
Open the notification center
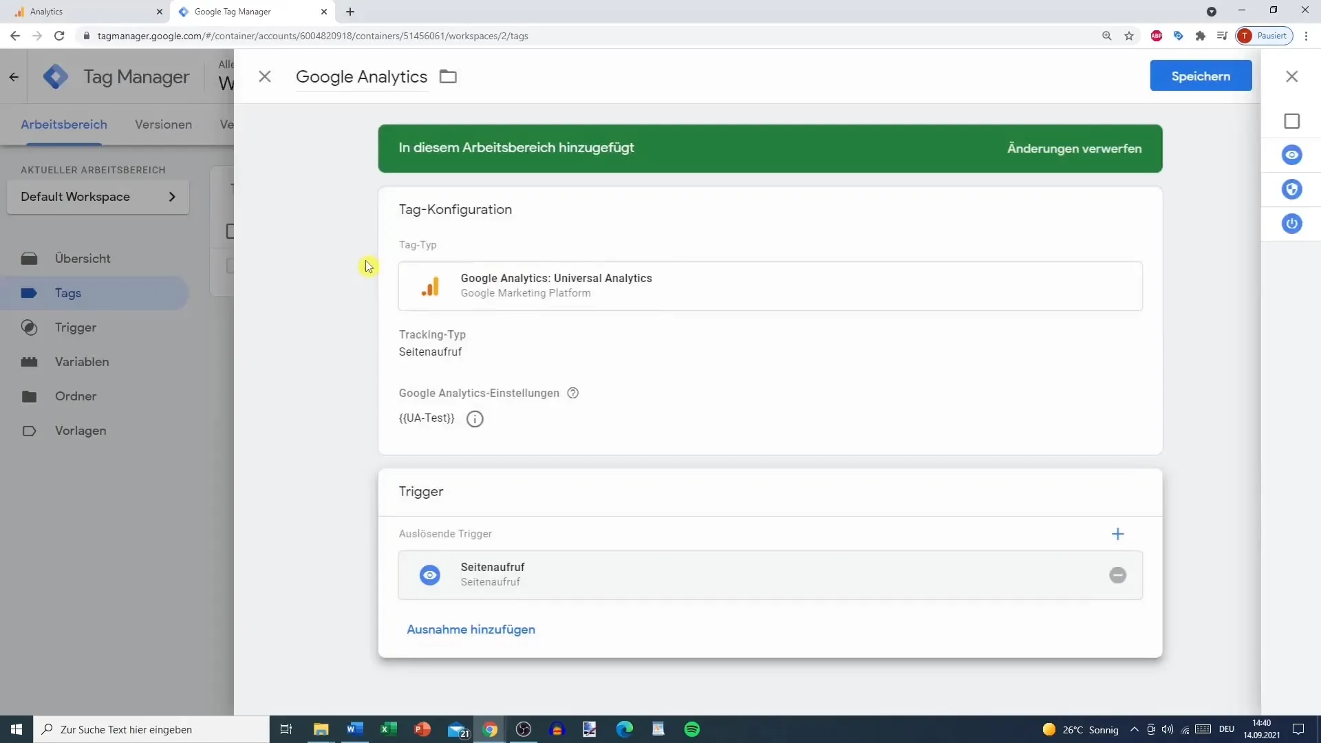(x=1298, y=729)
